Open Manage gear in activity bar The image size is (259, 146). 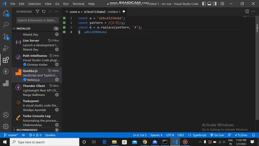(6, 126)
